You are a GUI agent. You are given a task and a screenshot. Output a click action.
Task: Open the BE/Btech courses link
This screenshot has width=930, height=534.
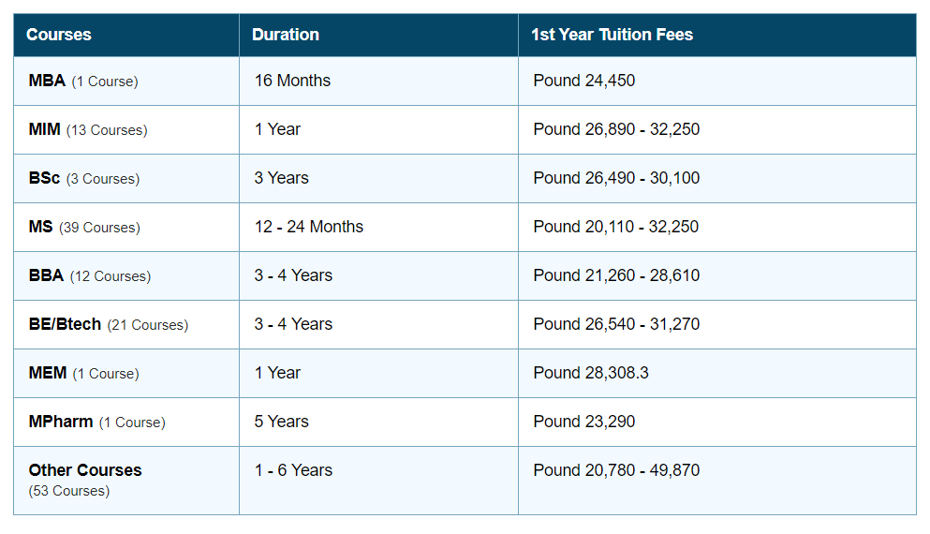66,324
